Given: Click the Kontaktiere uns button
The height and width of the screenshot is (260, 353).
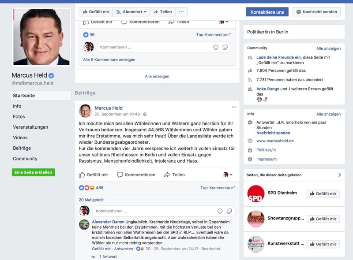Looking at the screenshot, I should [x=267, y=12].
